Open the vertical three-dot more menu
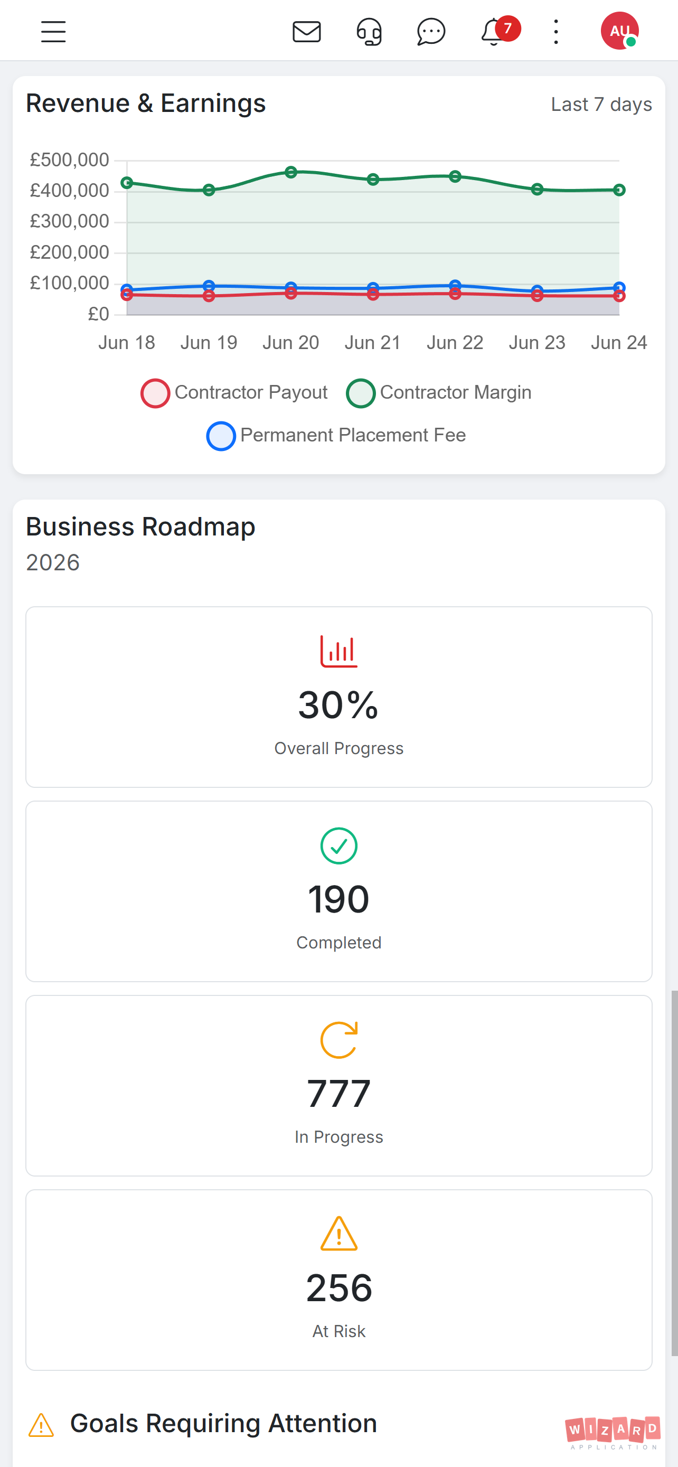678x1467 pixels. coord(556,31)
